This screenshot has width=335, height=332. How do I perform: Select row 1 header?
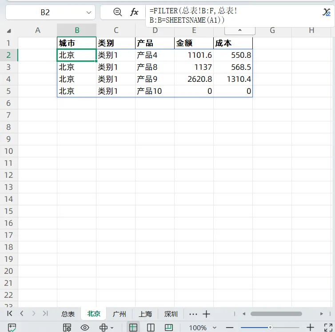tap(8, 43)
